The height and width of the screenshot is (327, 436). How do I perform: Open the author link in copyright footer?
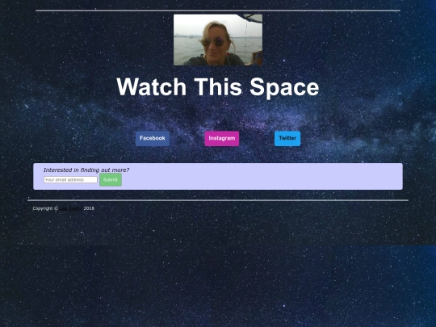click(71, 208)
